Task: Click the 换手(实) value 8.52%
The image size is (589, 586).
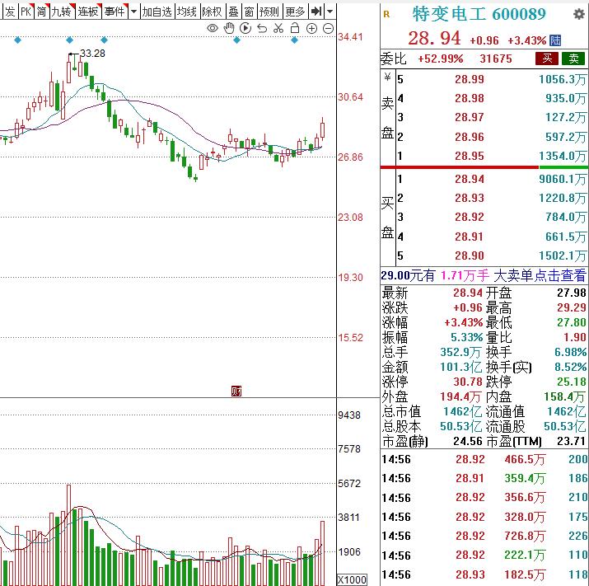Action: tap(570, 367)
